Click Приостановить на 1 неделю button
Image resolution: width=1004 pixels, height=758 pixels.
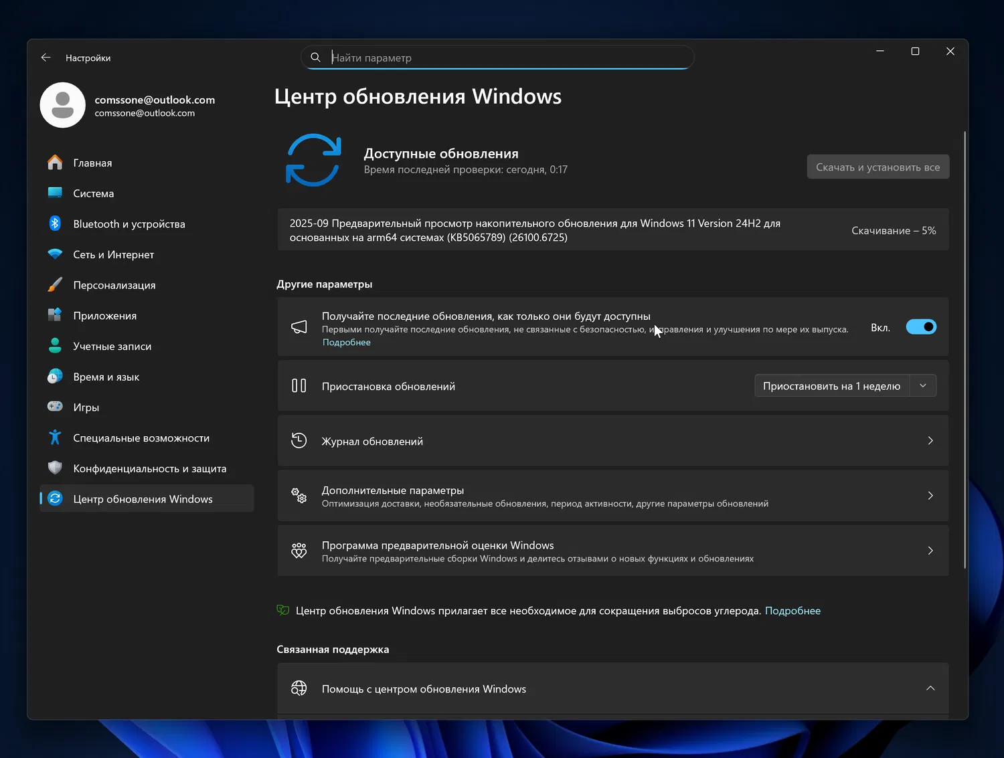pos(832,386)
